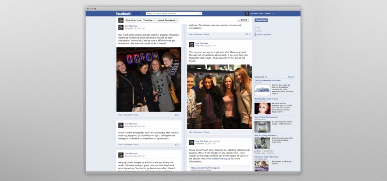Open Wanted: Skin Care Testers ad title
Viewport: 387px width, 181px height.
266,99
